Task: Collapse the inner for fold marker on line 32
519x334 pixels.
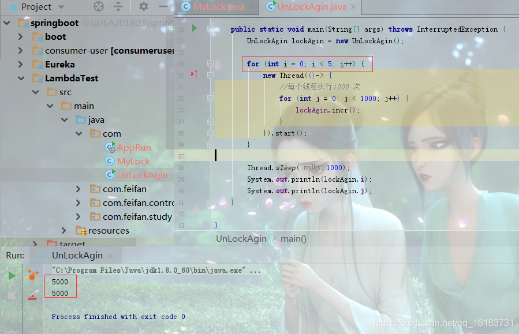Action: 210,98
